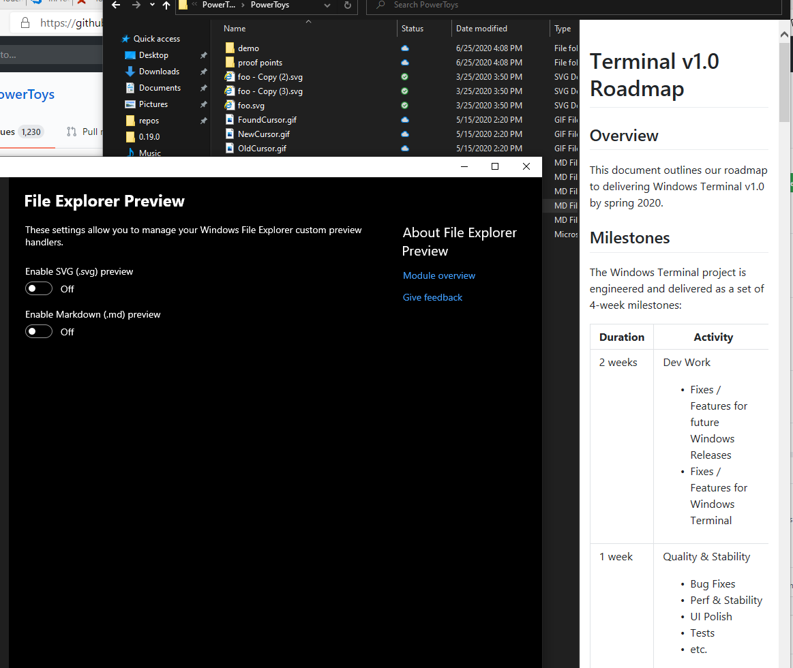Click PowerTo... breadcrumb in address bar
Viewport: 793px width, 668px height.
pos(218,5)
